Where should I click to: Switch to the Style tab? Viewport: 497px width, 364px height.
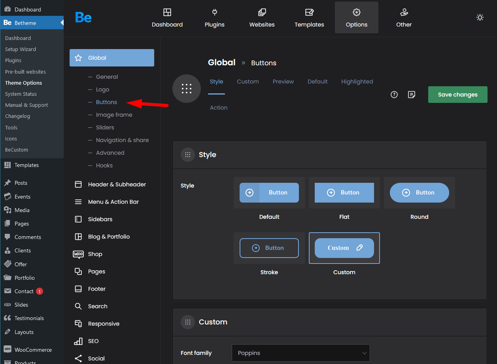point(217,82)
